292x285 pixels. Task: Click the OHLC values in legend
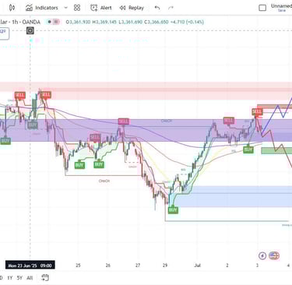point(135,22)
